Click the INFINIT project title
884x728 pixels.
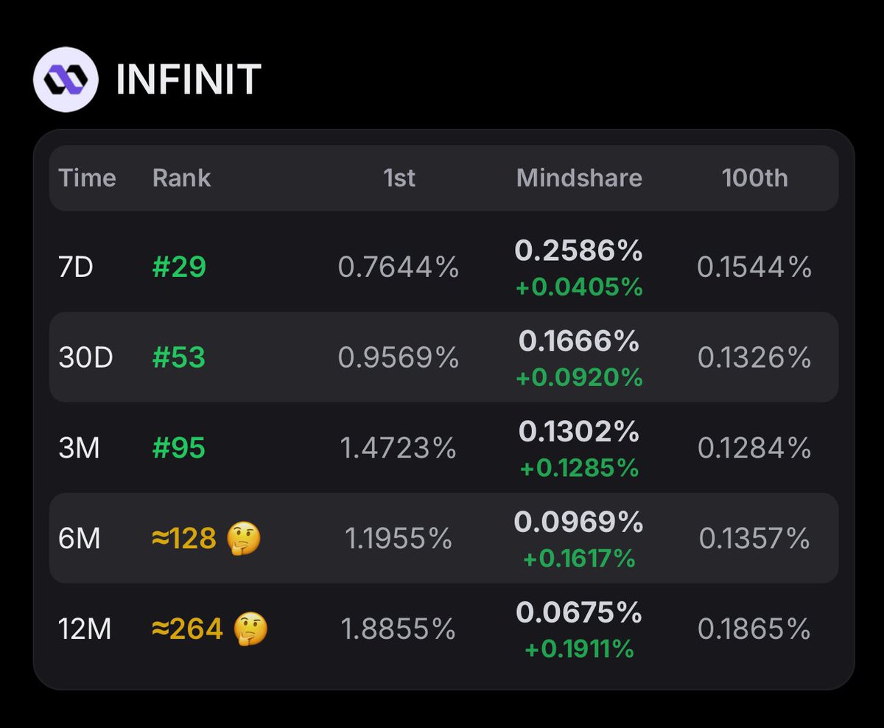(x=188, y=80)
